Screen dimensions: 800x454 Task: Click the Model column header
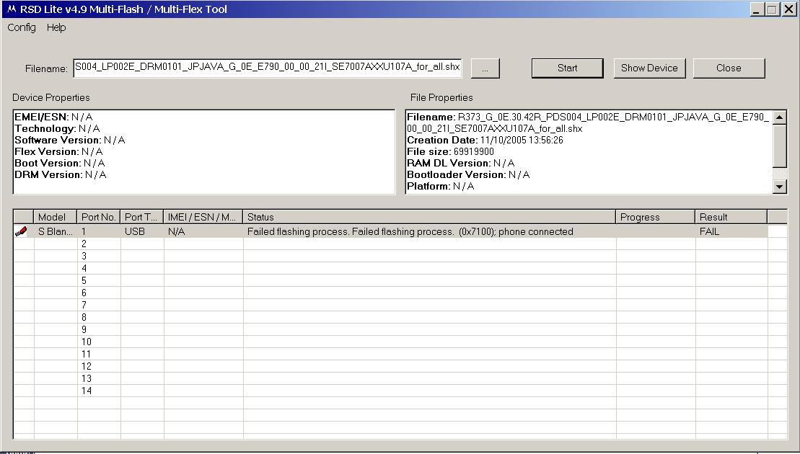tap(55, 217)
